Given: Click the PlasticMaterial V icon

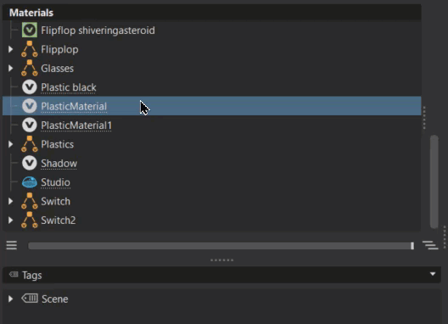Looking at the screenshot, I should (30, 106).
